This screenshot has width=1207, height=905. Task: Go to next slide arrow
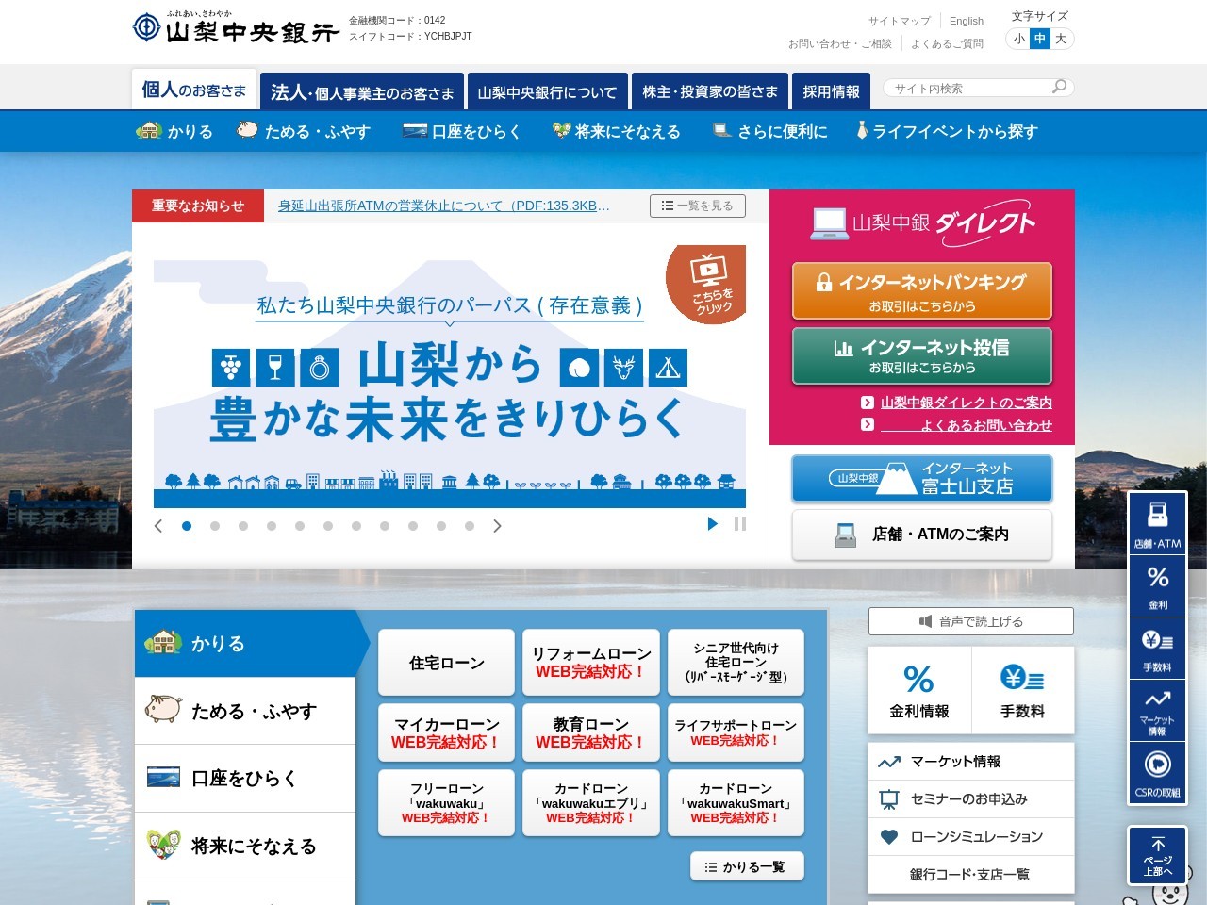pos(498,526)
